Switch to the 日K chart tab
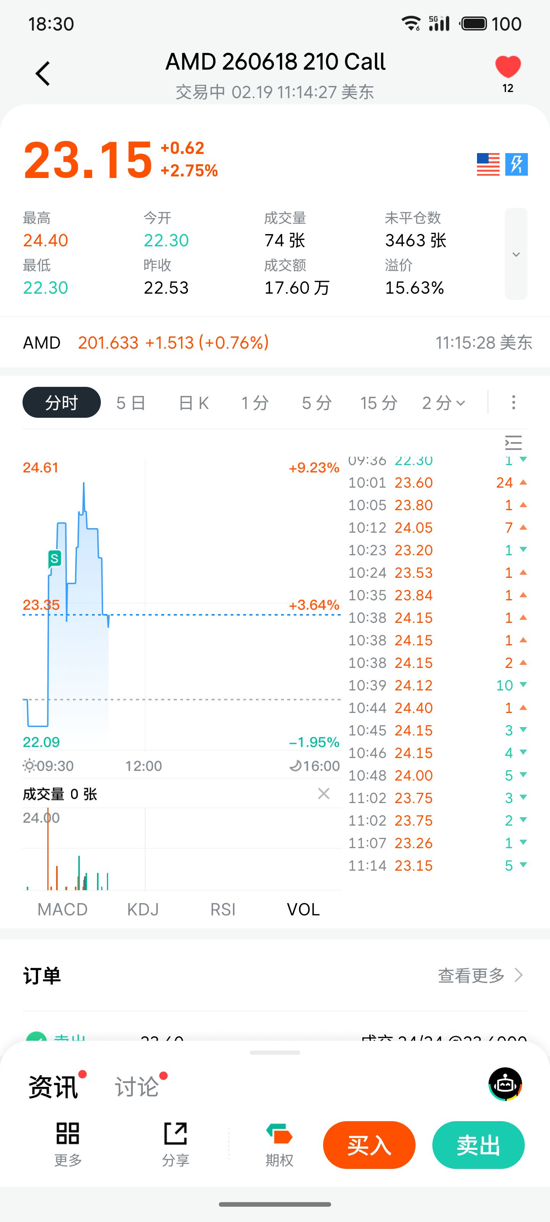 point(194,403)
